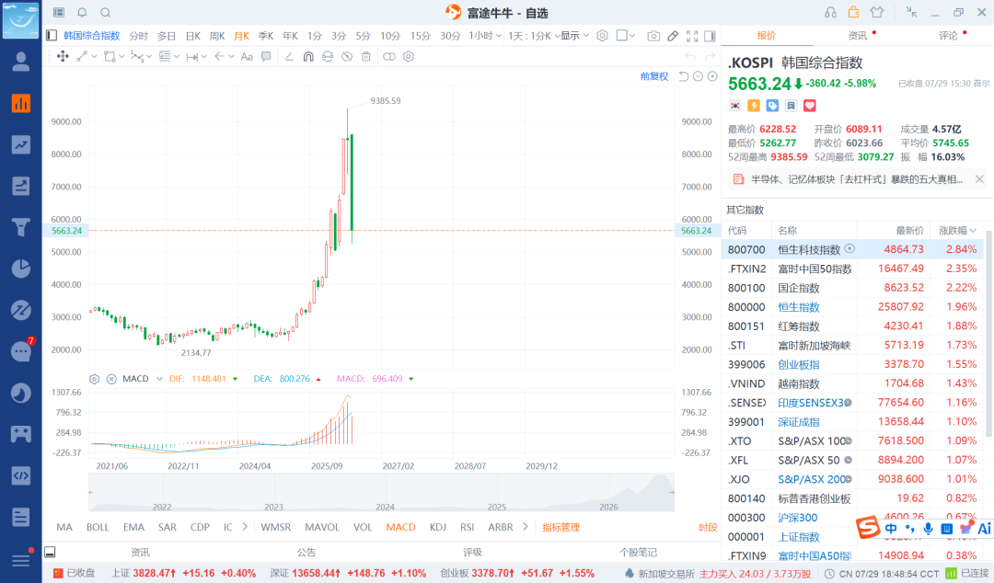Open the customer service headset icon
The width and height of the screenshot is (994, 583).
pos(830,12)
